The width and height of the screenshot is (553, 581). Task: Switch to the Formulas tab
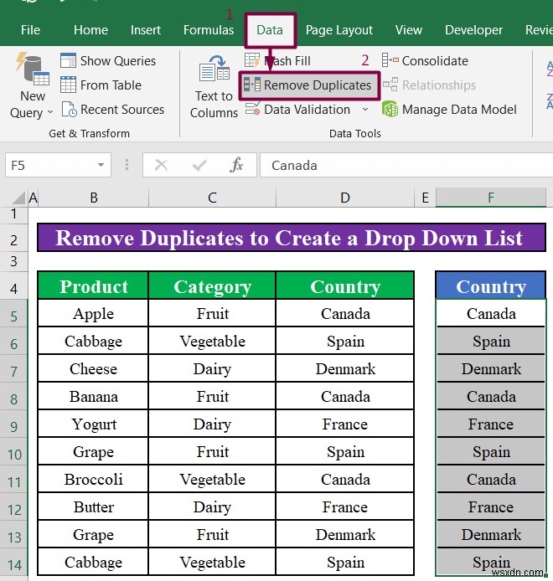[x=209, y=30]
